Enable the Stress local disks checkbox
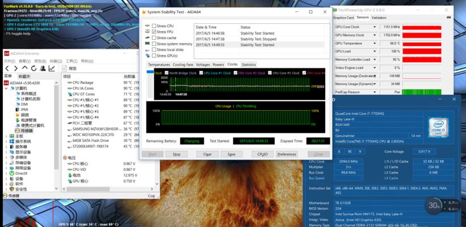Screen dimensions: 466x227 click(154, 49)
